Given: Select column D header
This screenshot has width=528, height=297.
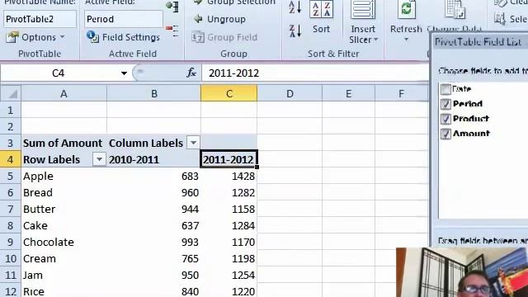Looking at the screenshot, I should click(290, 93).
